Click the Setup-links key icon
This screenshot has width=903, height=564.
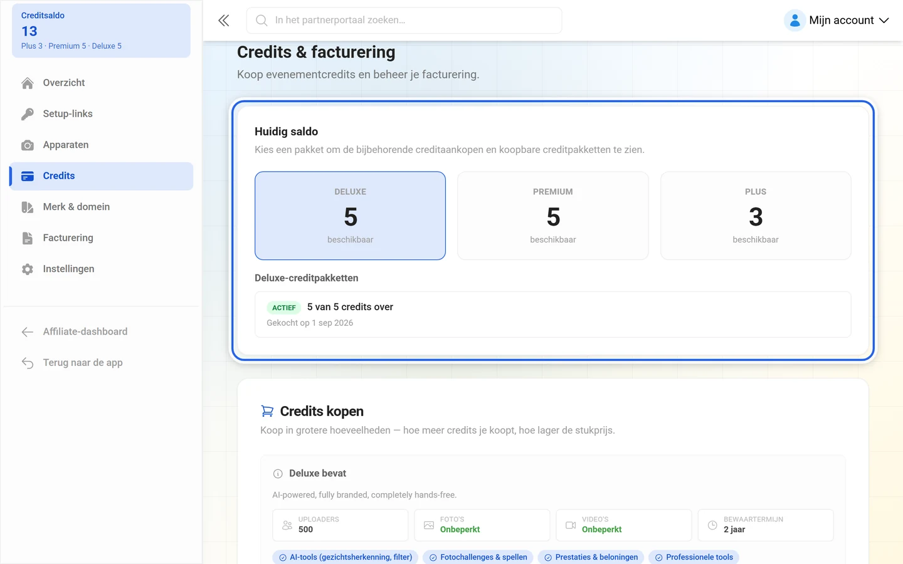coord(28,114)
